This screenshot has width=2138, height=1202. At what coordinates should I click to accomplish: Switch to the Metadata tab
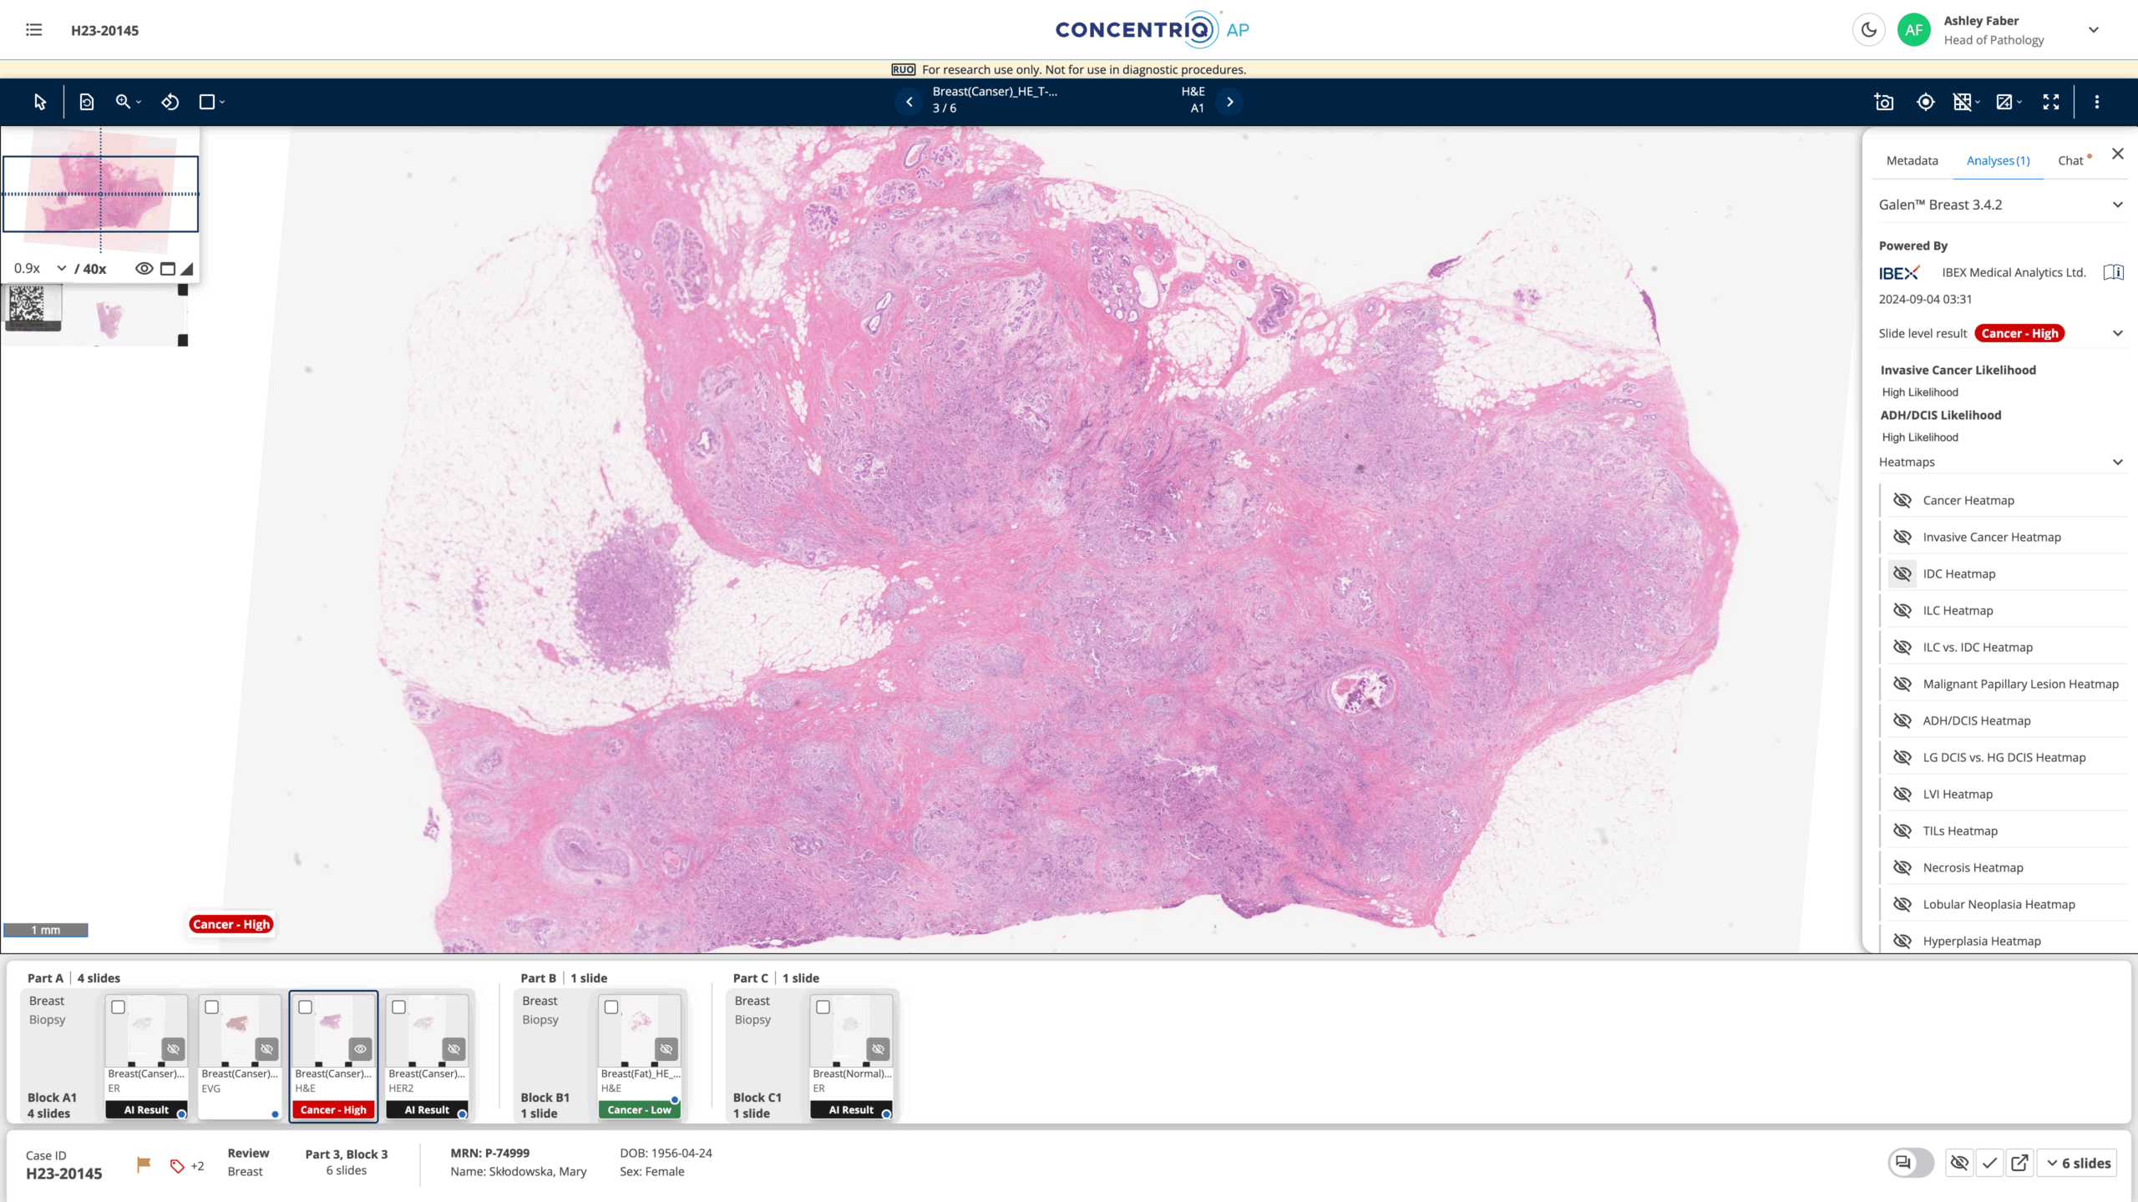[x=1912, y=160]
